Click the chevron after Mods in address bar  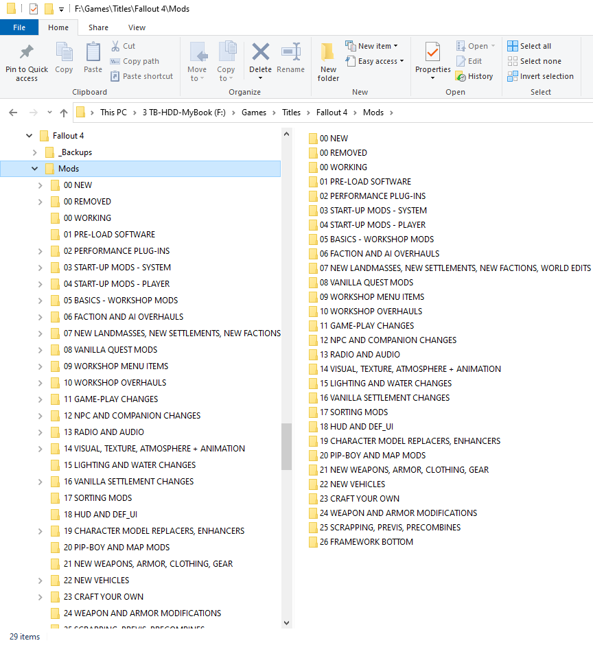391,113
